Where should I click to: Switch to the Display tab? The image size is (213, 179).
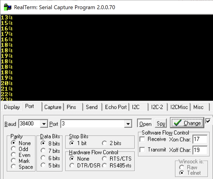click(x=12, y=107)
